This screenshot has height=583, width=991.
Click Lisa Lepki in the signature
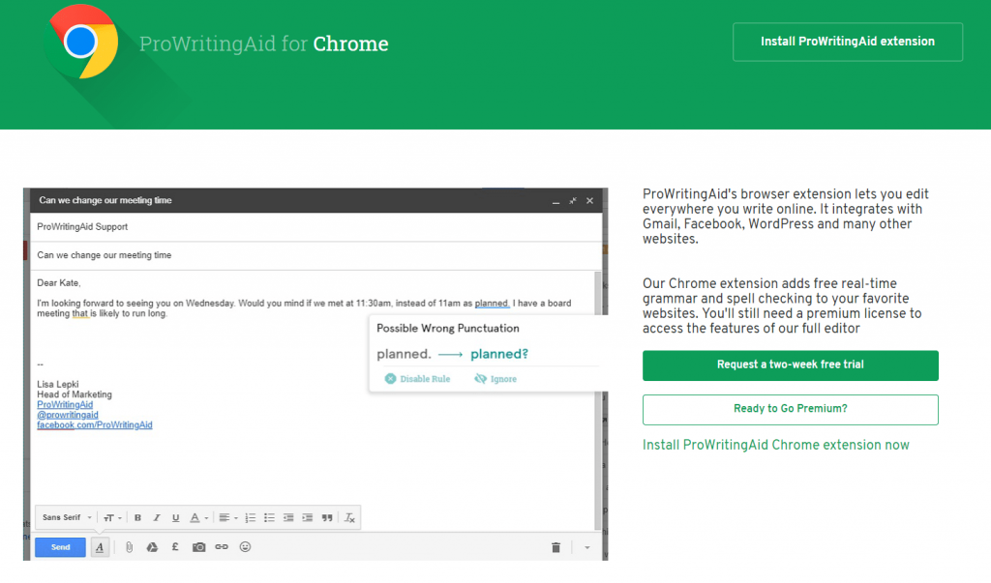point(57,384)
